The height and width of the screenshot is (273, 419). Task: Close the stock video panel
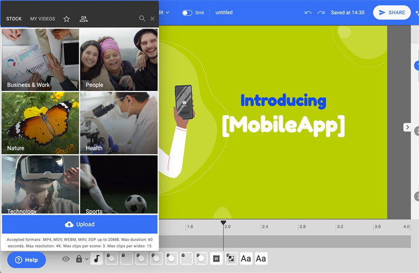(x=153, y=19)
